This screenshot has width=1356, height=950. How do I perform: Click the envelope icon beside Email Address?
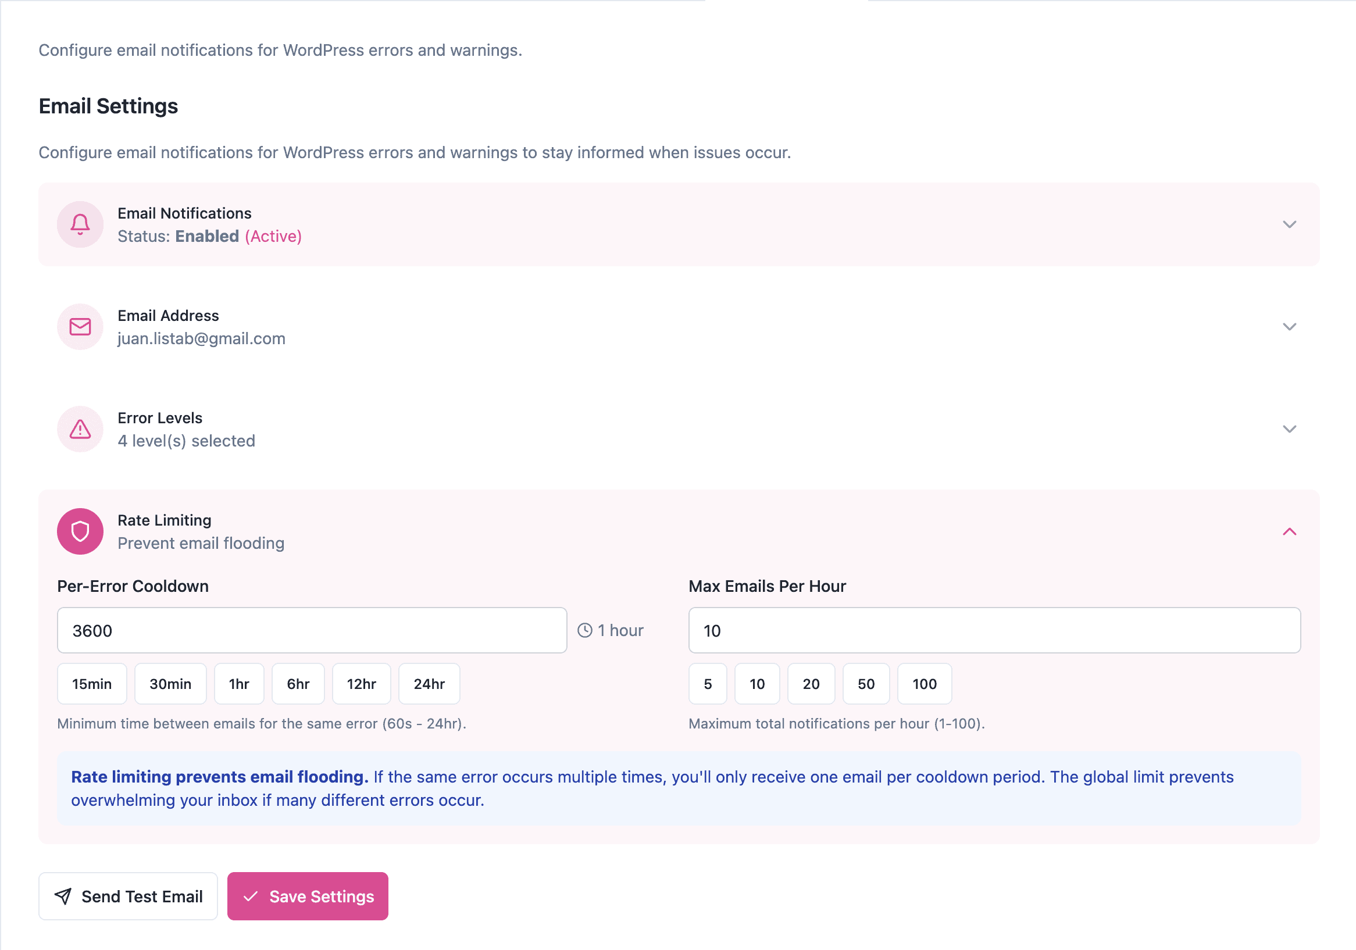click(x=80, y=327)
